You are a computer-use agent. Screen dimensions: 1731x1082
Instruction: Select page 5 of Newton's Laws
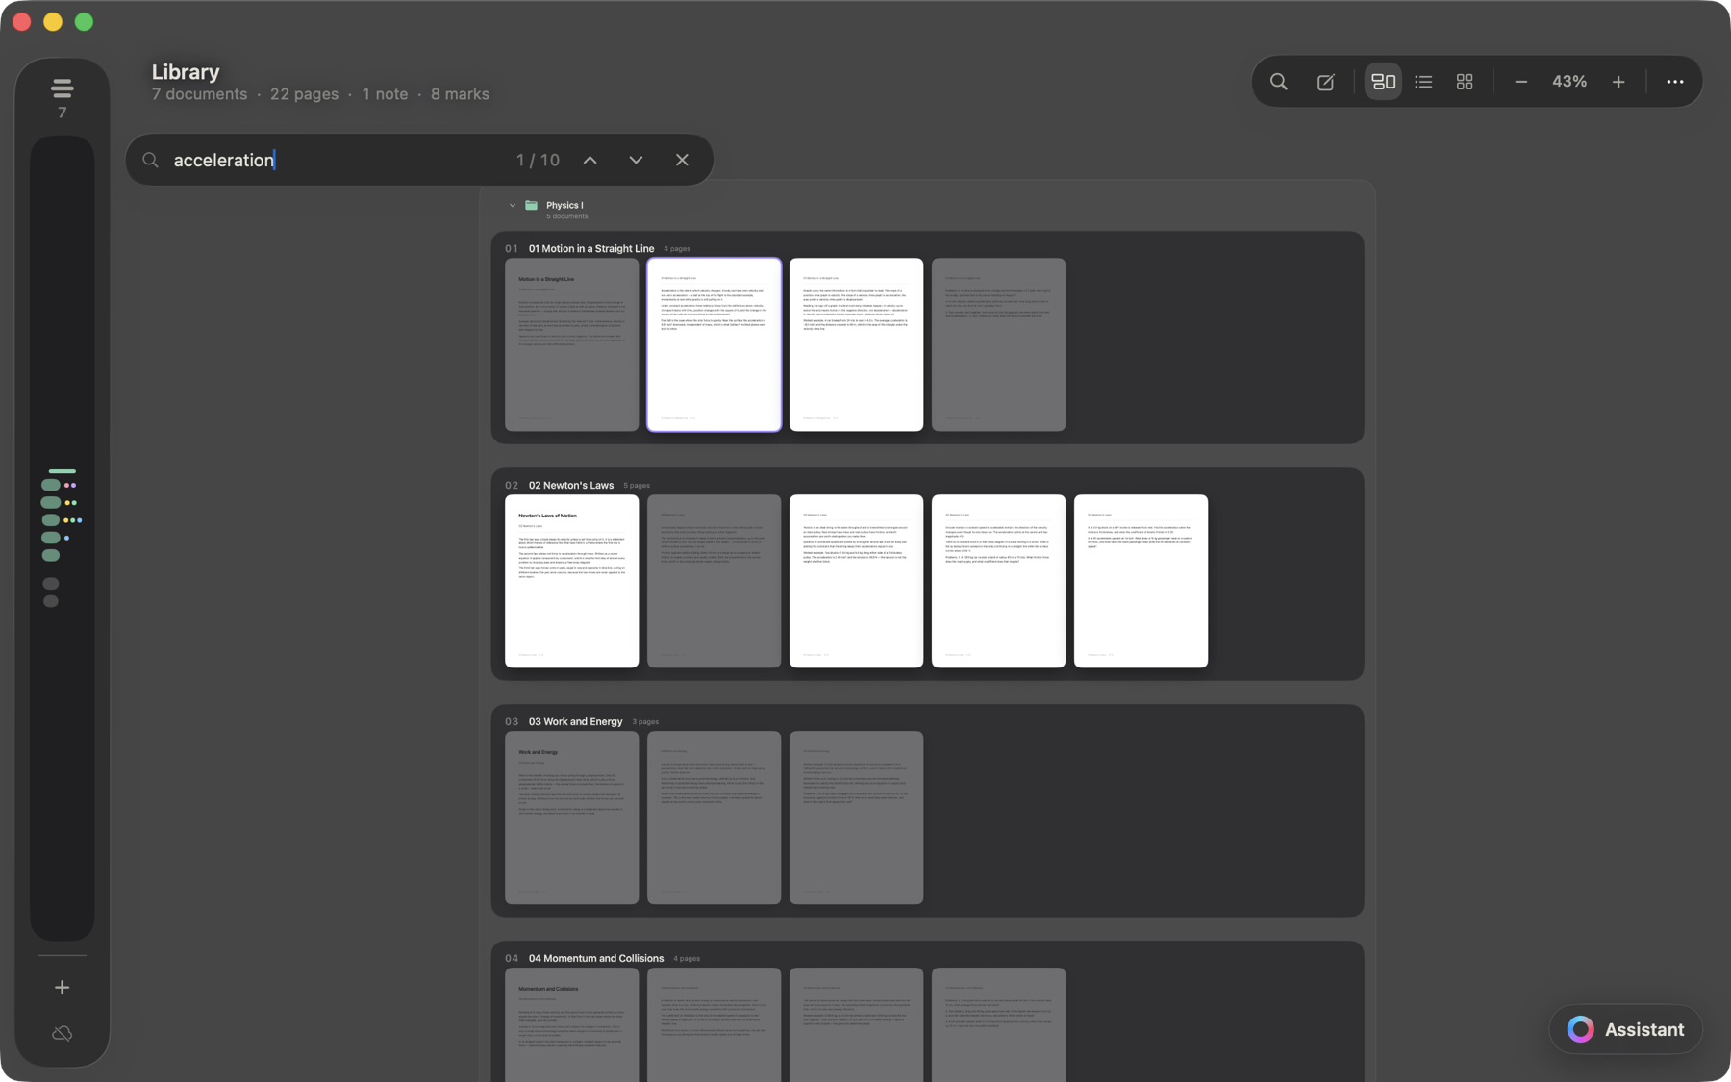1141,581
